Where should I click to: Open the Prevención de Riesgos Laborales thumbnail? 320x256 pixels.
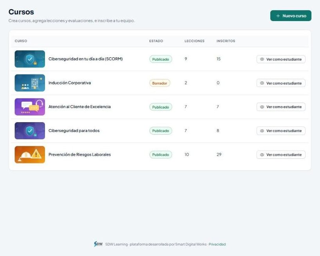point(30,155)
